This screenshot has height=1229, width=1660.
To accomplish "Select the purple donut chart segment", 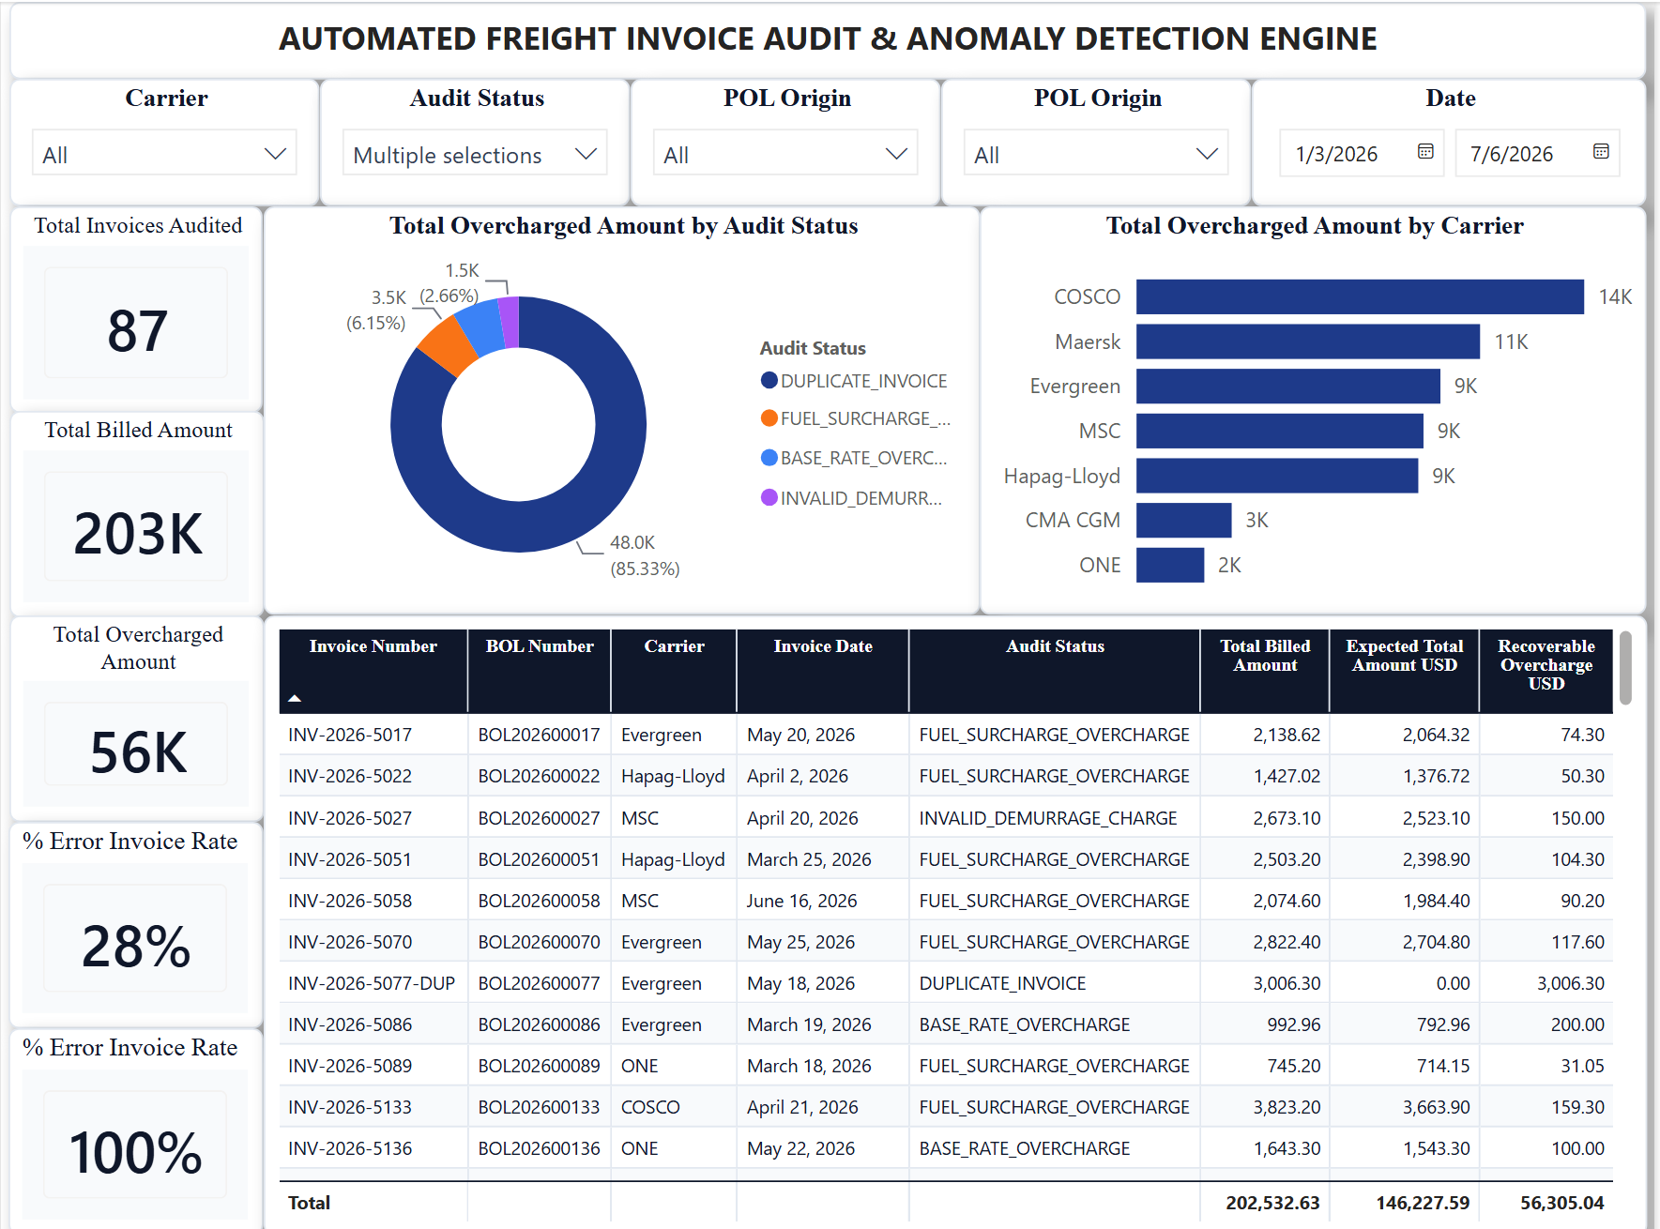I will pos(510,322).
